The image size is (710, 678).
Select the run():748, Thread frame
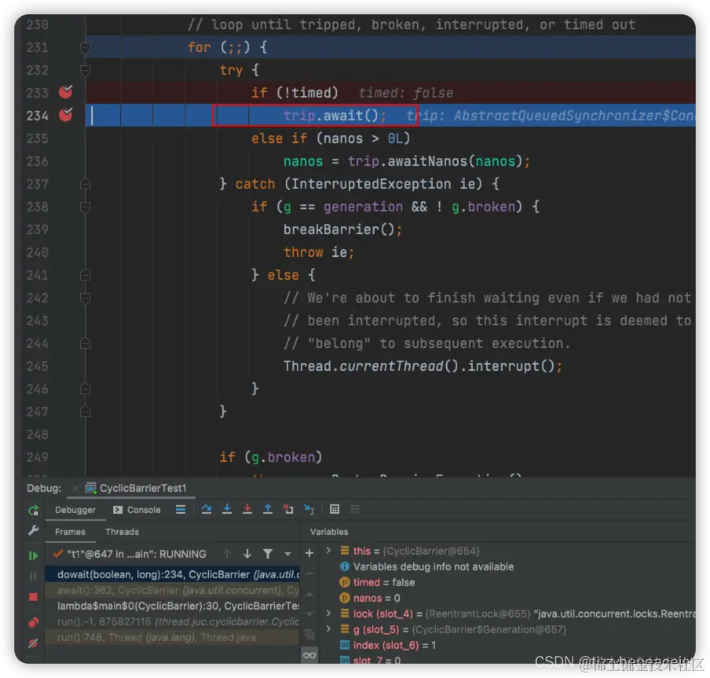pos(173,638)
